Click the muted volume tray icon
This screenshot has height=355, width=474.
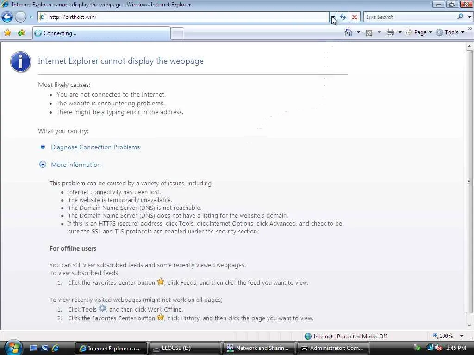(x=438, y=348)
